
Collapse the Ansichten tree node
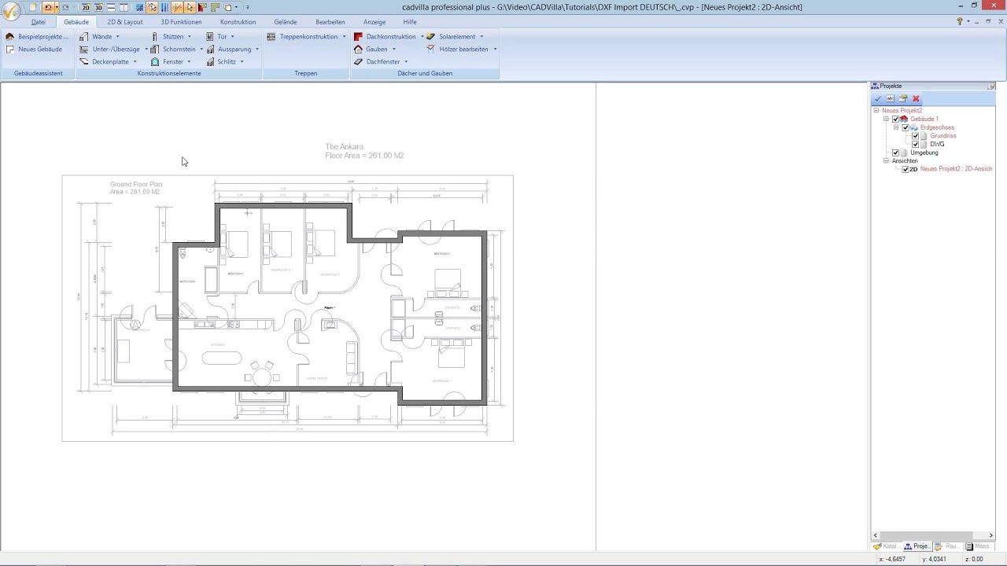click(886, 160)
